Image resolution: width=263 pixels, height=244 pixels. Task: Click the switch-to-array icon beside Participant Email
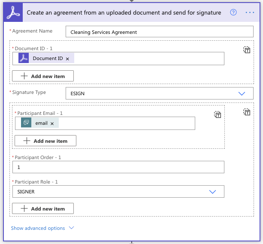pos(218,114)
